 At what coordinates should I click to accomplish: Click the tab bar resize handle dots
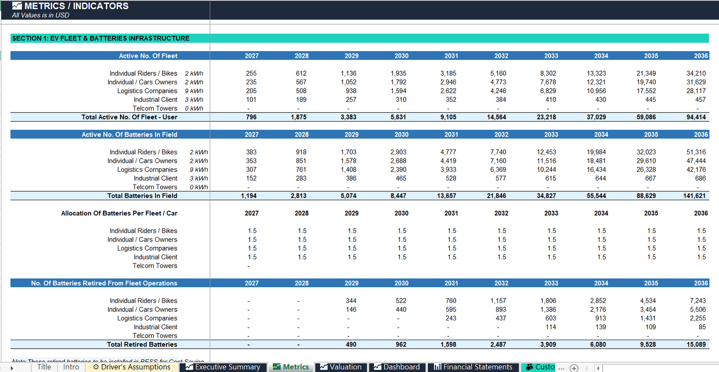[x=587, y=368]
